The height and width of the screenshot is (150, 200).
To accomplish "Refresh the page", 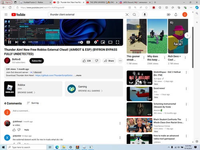I will click(x=10, y=8).
